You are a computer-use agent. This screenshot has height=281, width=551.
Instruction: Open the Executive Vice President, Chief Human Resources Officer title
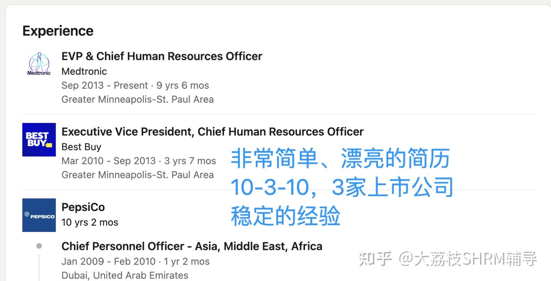point(212,132)
